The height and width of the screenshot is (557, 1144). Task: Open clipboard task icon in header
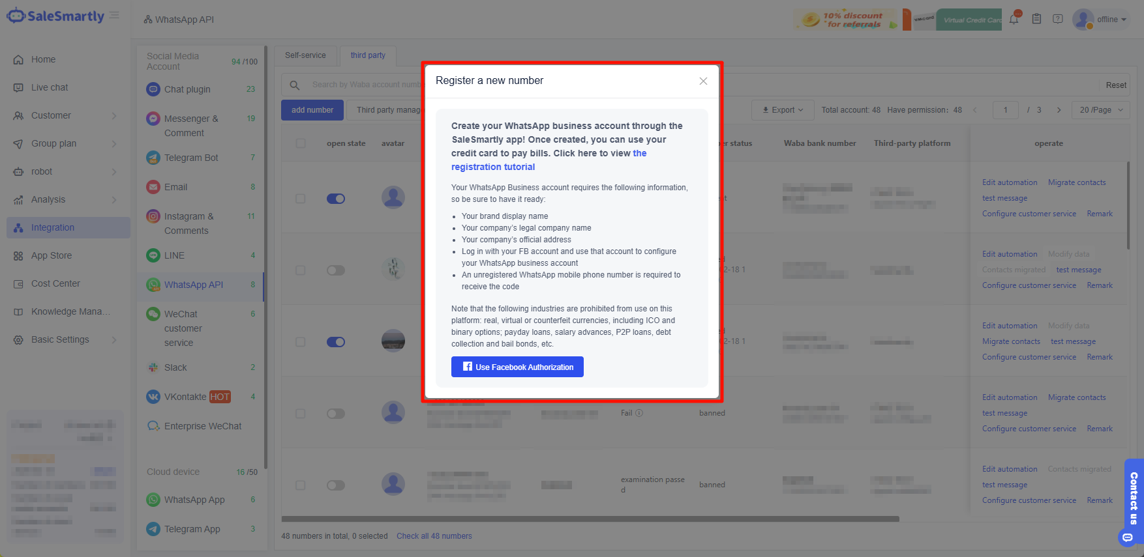click(x=1036, y=19)
